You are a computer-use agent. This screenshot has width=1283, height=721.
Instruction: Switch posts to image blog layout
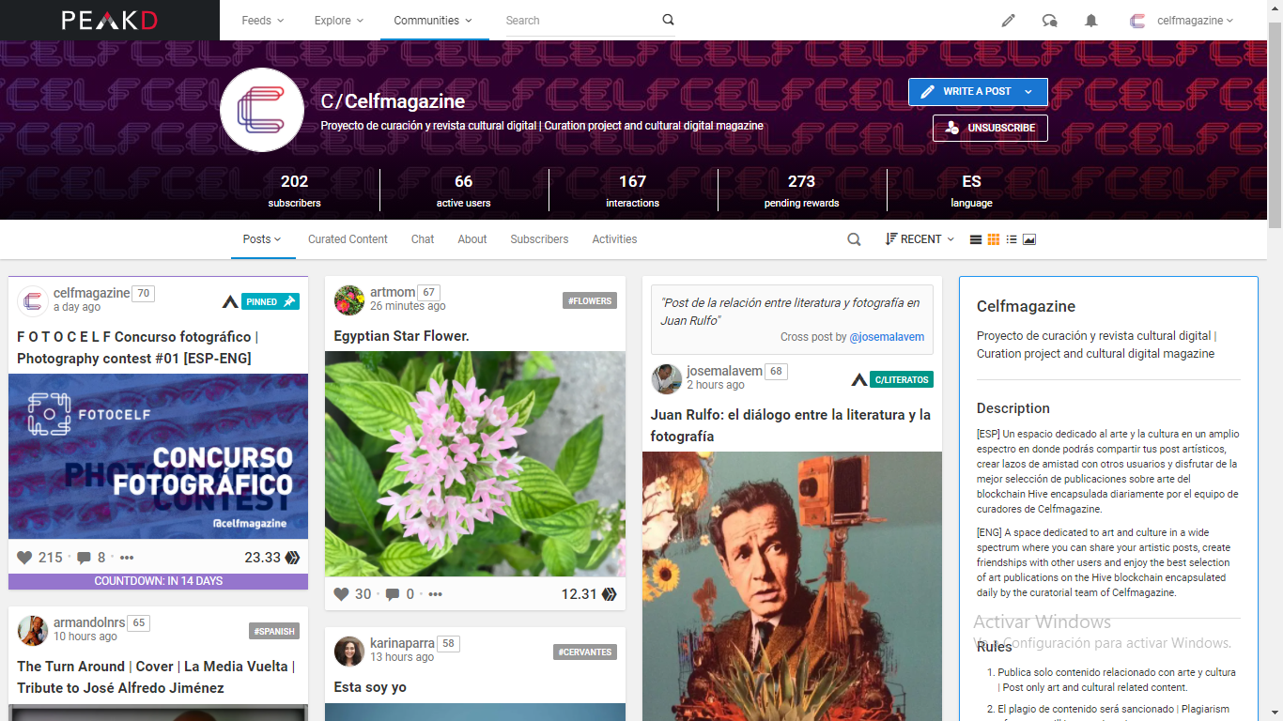pyautogui.click(x=1029, y=239)
